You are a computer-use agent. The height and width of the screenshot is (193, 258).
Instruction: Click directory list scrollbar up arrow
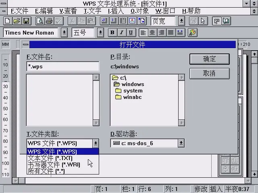tap(181, 78)
